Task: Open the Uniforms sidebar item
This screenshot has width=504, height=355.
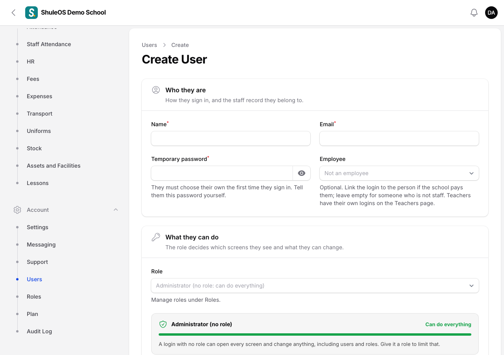Action: point(39,131)
